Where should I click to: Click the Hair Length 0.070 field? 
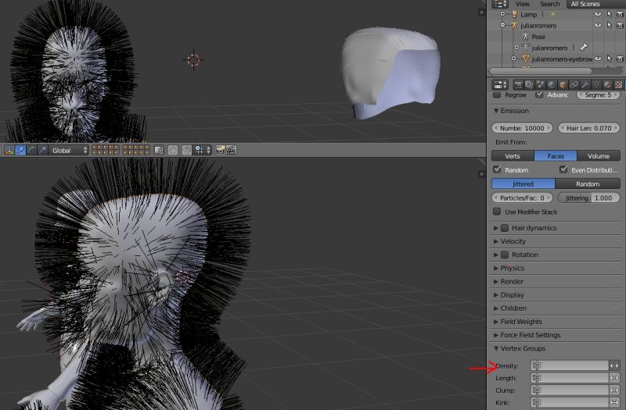pos(589,128)
